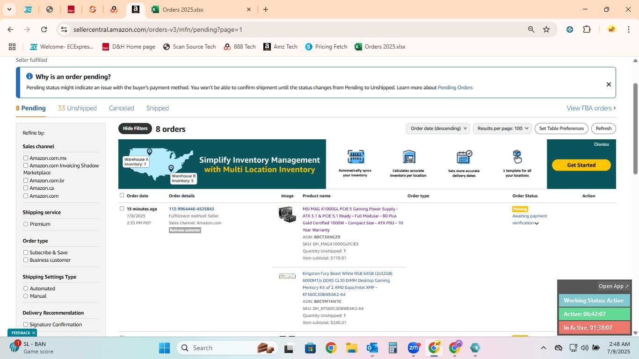The height and width of the screenshot is (359, 639).
Task: Open the Chrome profile avatar
Action: [611, 29]
